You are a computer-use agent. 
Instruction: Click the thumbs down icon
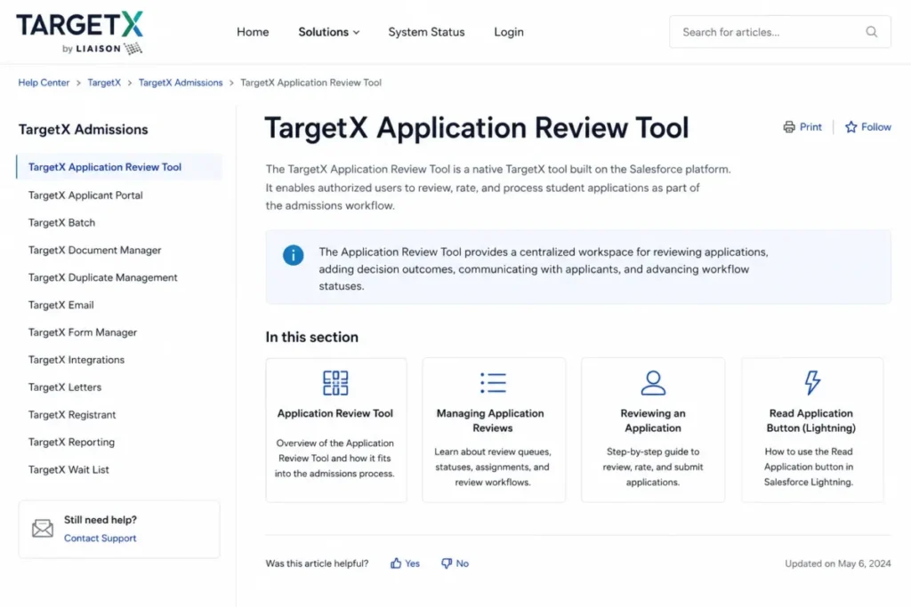click(447, 563)
